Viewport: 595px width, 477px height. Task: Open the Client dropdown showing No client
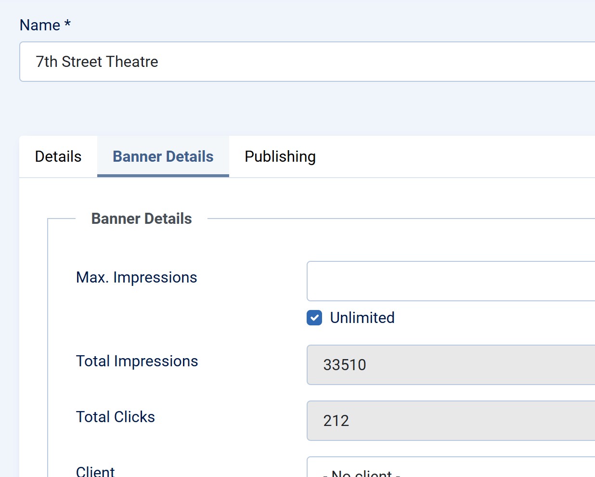click(451, 470)
